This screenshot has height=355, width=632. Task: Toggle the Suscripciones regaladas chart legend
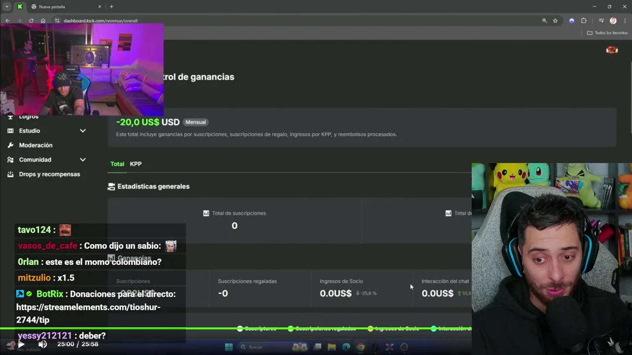point(322,328)
